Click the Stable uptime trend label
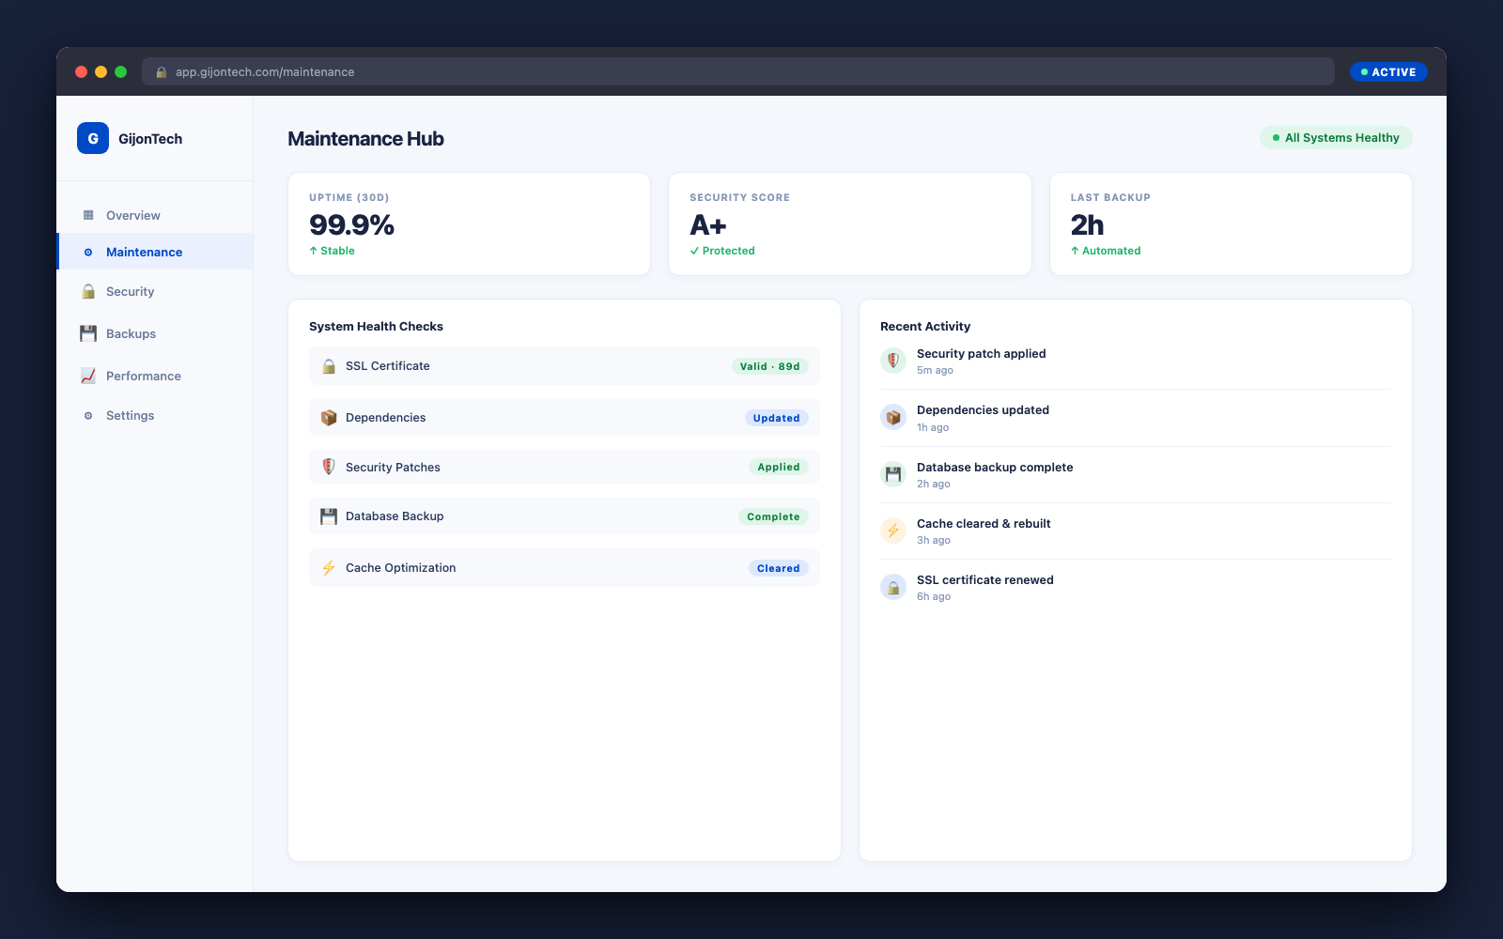Image resolution: width=1503 pixels, height=939 pixels. click(x=332, y=251)
